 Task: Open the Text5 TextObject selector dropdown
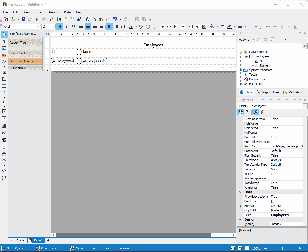click(305, 106)
